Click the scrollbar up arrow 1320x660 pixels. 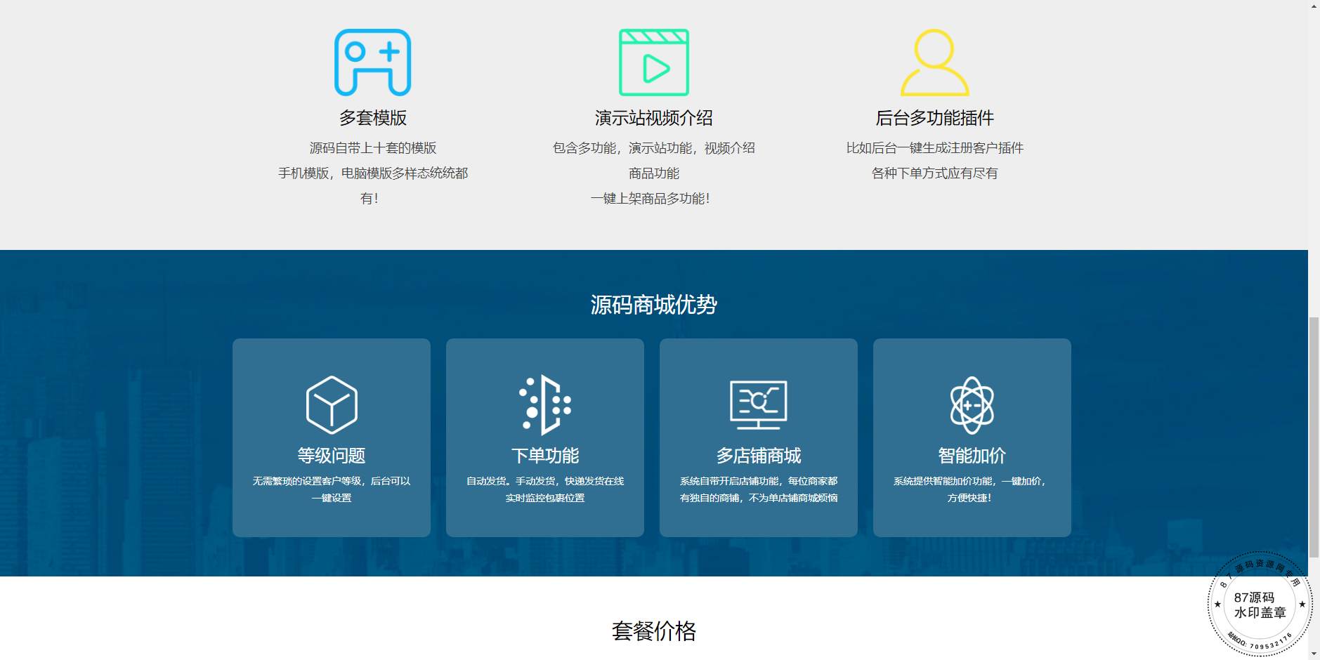pos(1314,6)
